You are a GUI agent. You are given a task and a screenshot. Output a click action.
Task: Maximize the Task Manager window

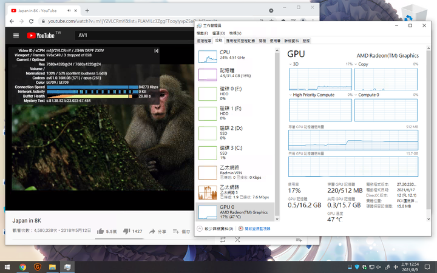point(410,25)
